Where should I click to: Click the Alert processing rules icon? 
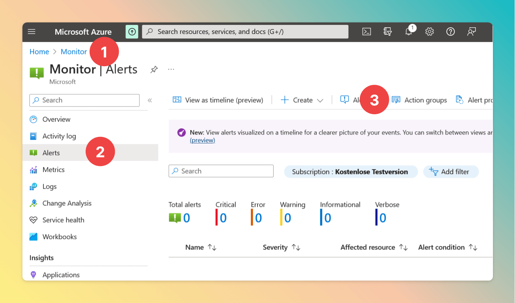pos(459,100)
